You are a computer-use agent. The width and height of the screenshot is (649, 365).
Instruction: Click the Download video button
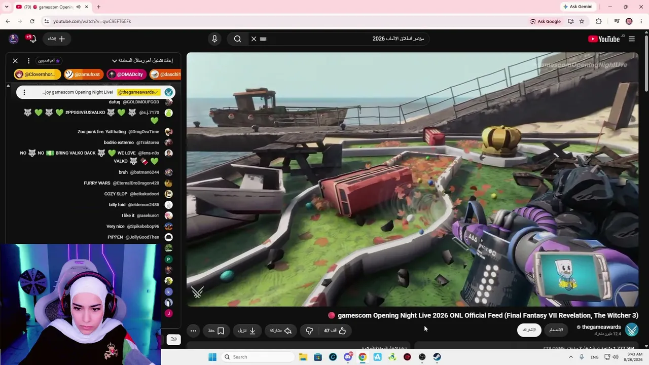(247, 331)
